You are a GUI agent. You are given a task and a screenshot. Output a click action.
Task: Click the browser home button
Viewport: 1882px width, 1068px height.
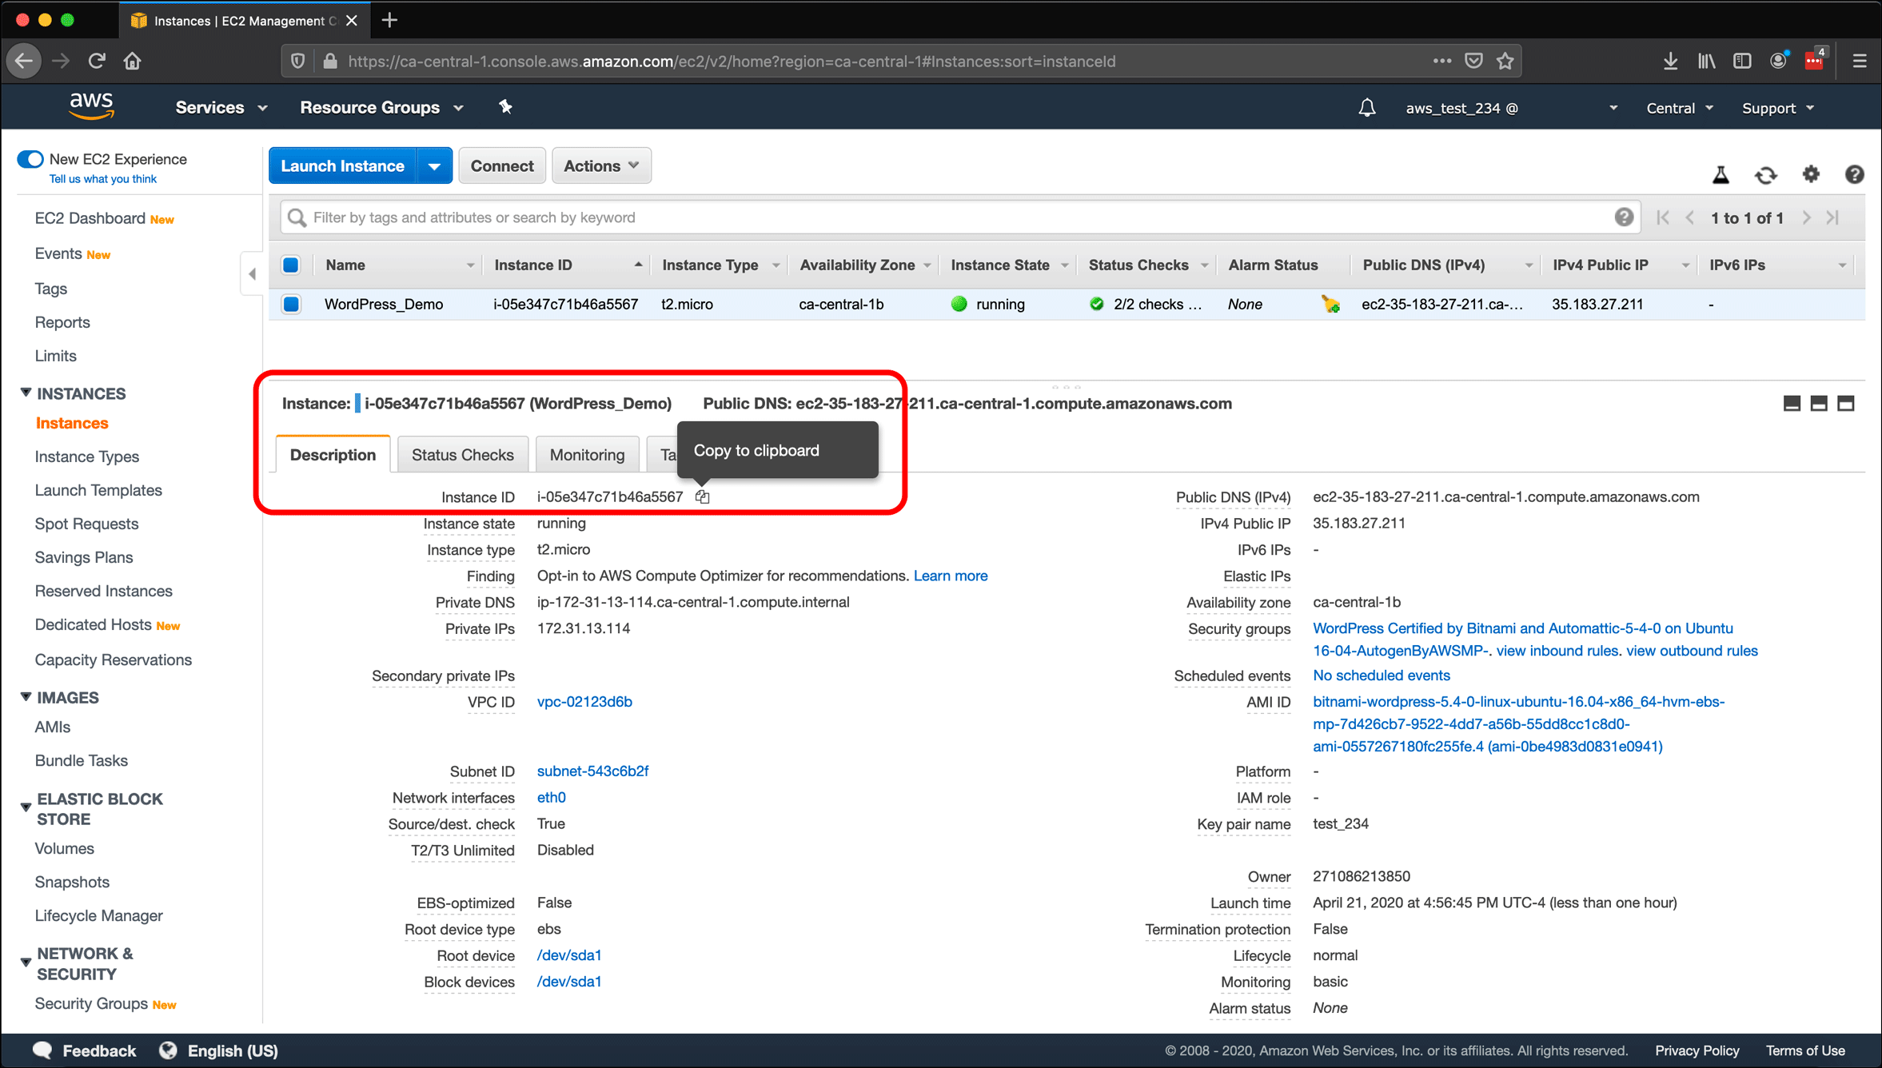[x=133, y=61]
